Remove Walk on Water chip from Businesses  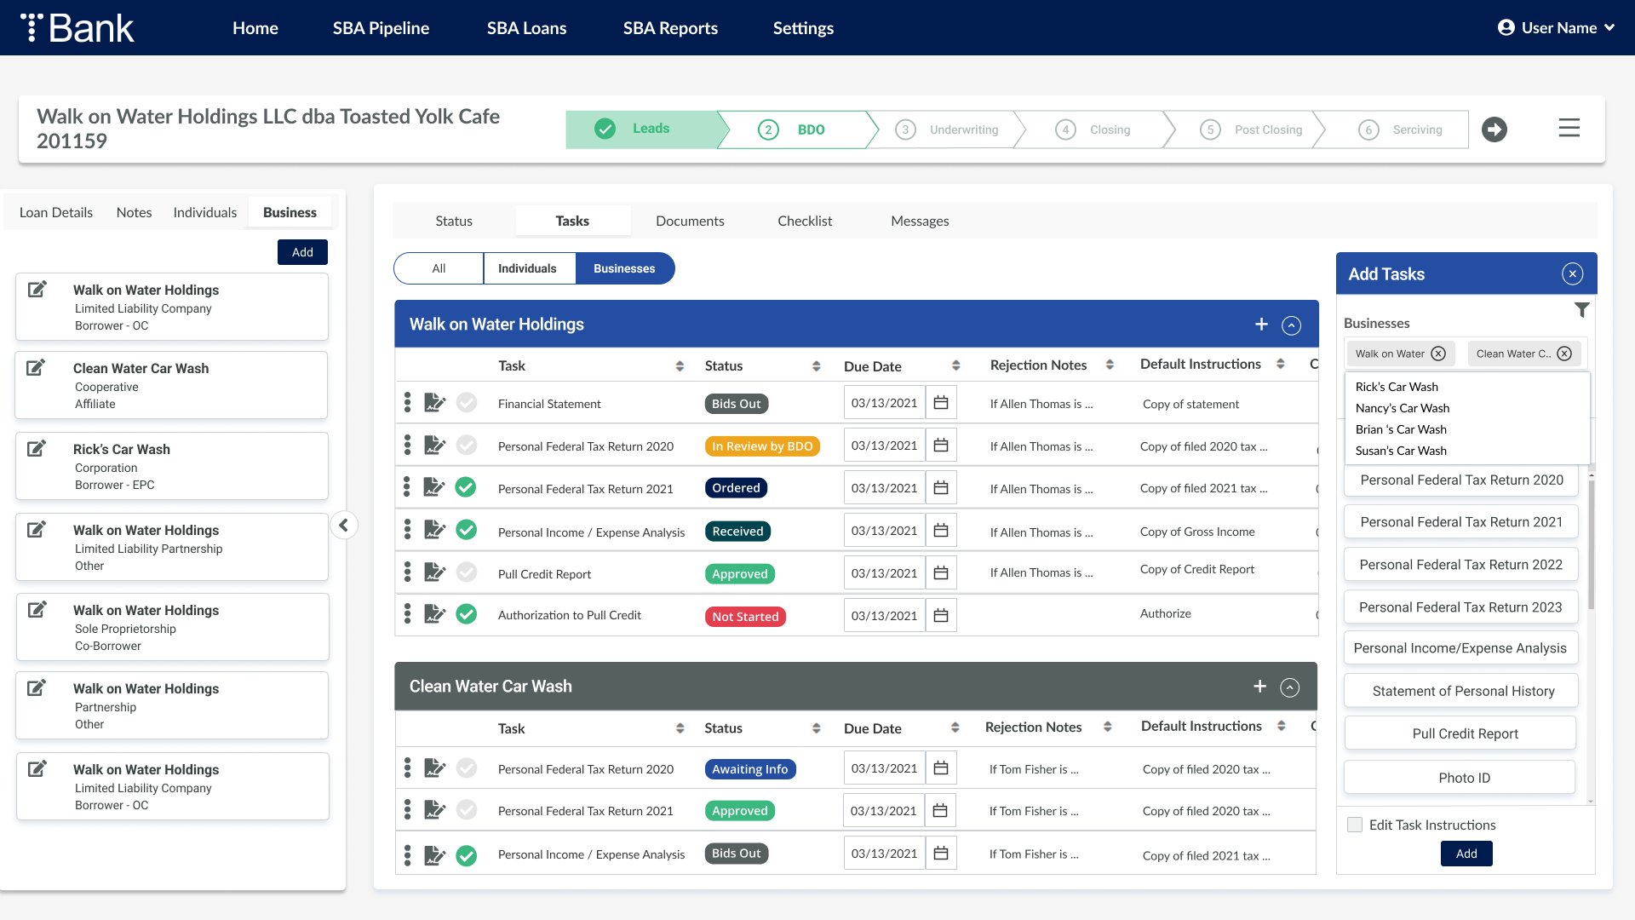point(1438,354)
